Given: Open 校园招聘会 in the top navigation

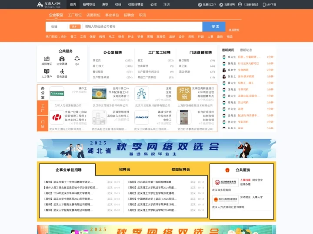Looking at the screenshot, I should pos(136,4).
